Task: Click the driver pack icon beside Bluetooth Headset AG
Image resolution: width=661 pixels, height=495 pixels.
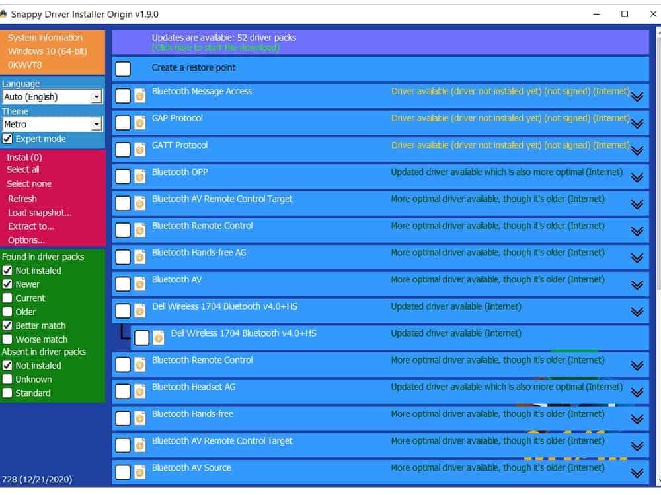Action: point(140,391)
